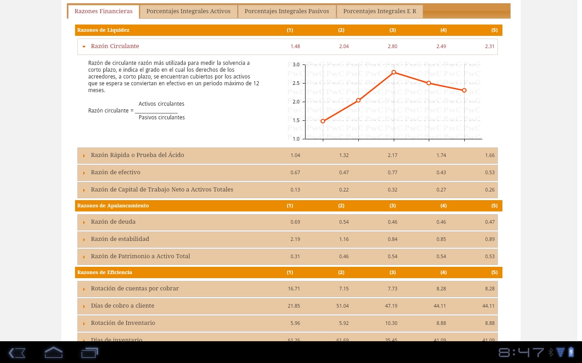Select value 2.19 in Razón de estabilidad row

295,239
